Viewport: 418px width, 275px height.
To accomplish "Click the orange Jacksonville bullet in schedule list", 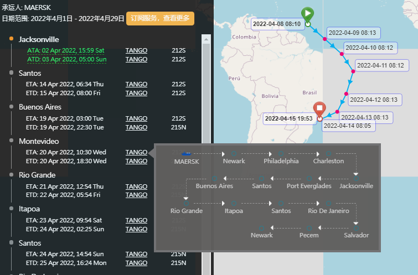I will tap(12, 39).
